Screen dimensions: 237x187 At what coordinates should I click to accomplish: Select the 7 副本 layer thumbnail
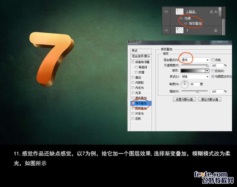pyautogui.click(x=179, y=12)
